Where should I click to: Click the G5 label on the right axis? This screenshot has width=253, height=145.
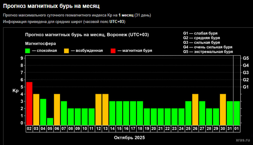click(245, 58)
